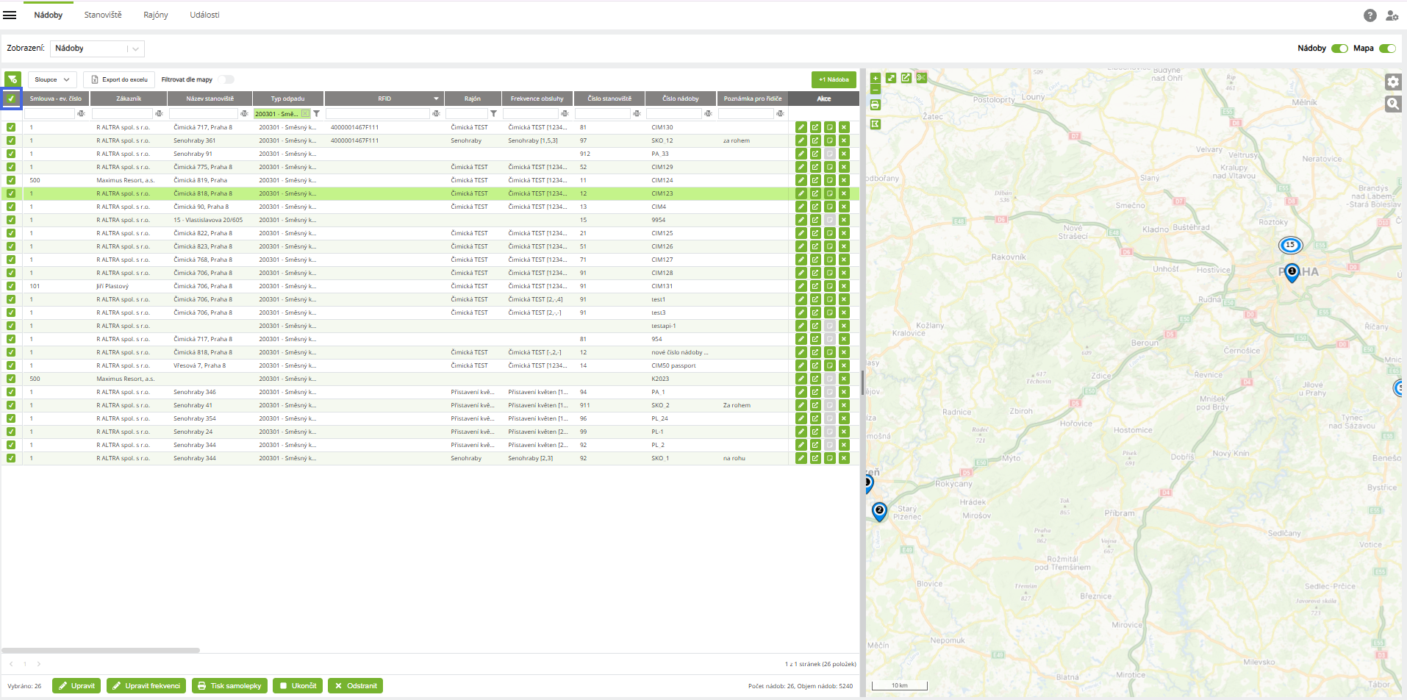Click the map print icon
1407x700 pixels.
click(875, 105)
